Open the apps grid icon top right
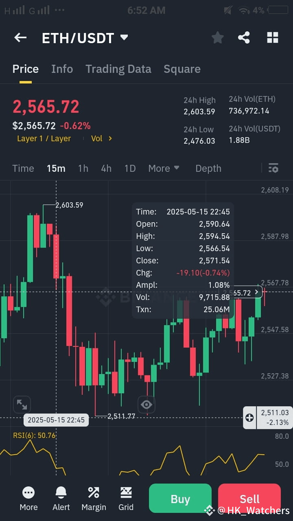 click(272, 37)
